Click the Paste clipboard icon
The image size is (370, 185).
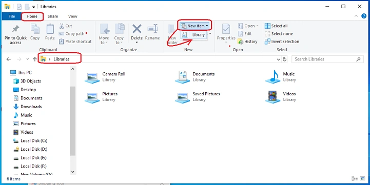click(50, 29)
